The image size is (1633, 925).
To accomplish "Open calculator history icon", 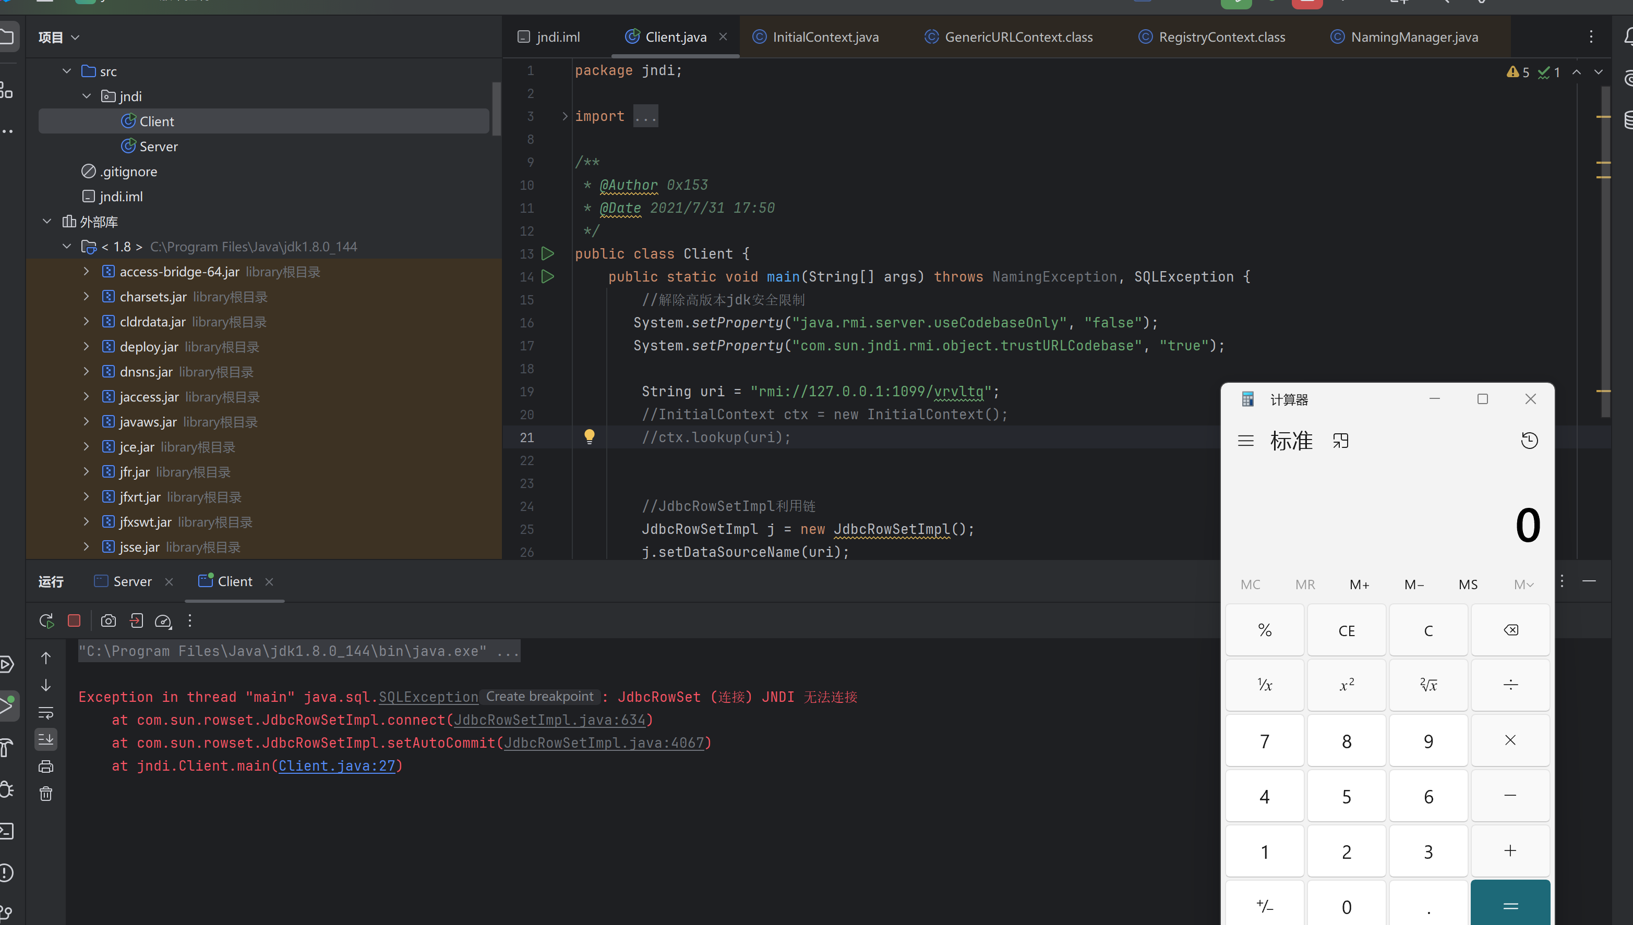I will [1529, 441].
